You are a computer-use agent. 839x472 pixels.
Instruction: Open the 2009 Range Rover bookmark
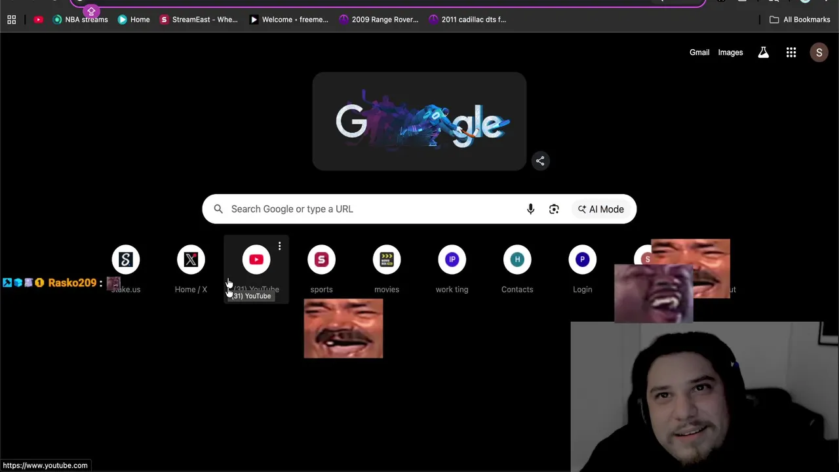tap(379, 20)
